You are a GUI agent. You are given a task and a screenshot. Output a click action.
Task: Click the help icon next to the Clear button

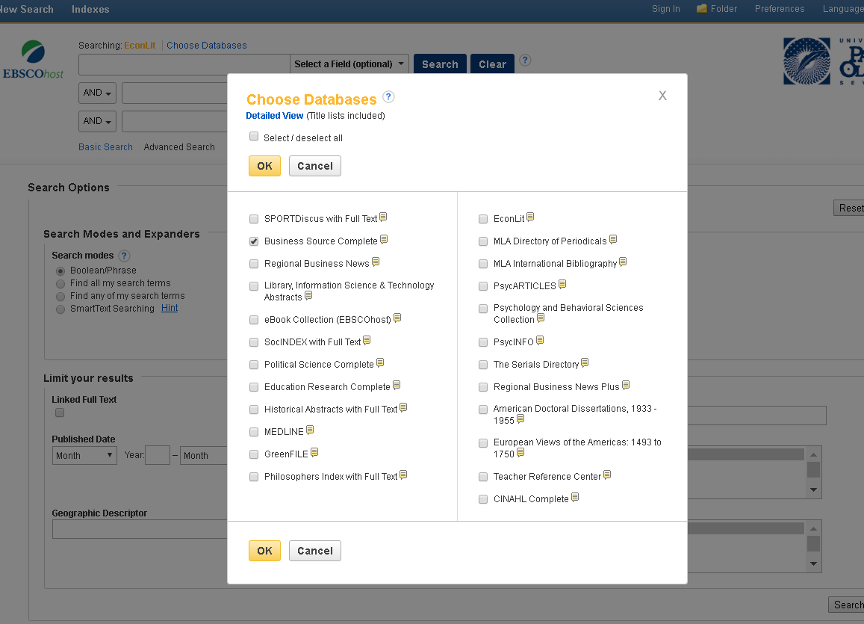point(525,61)
